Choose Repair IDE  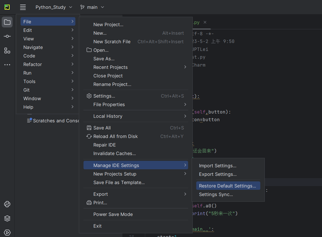[136, 145]
